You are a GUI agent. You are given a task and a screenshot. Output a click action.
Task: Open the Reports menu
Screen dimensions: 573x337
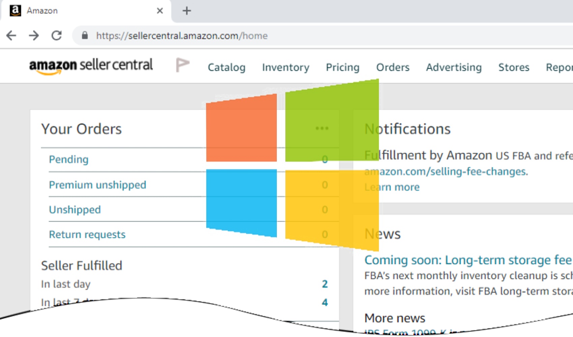(x=560, y=67)
